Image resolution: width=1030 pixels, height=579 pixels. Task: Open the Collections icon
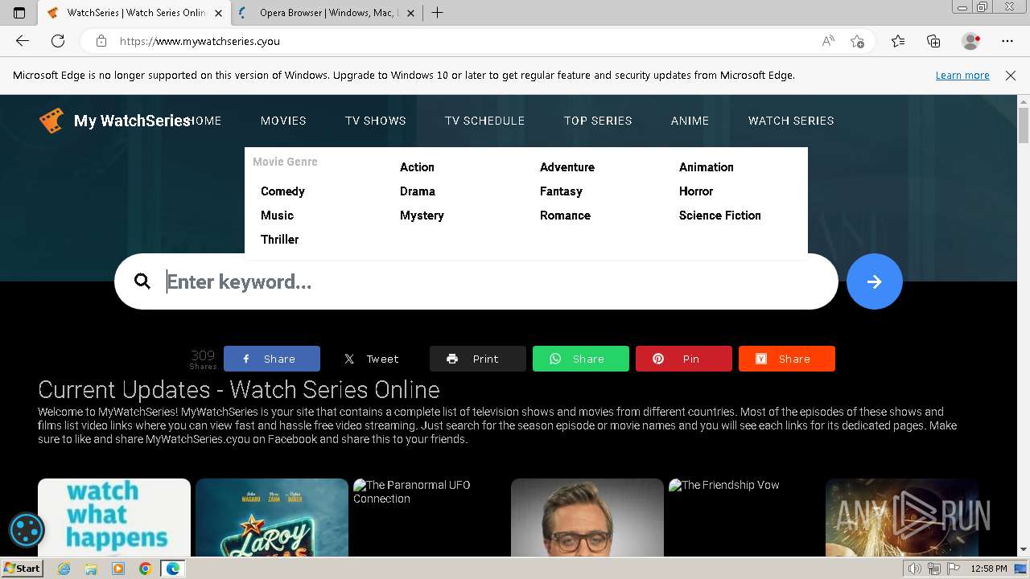[x=933, y=41]
